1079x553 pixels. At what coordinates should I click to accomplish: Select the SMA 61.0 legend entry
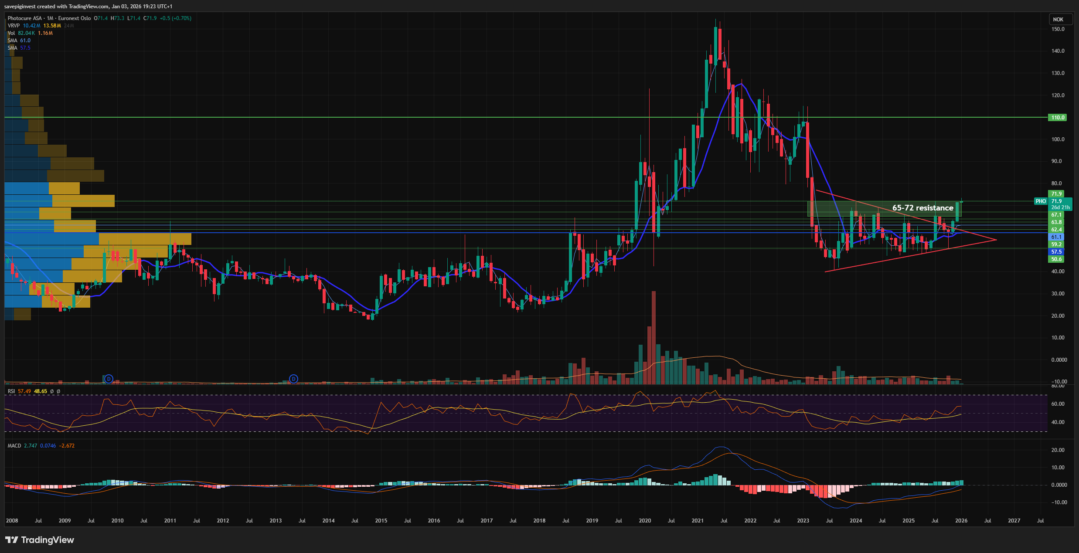[12, 41]
